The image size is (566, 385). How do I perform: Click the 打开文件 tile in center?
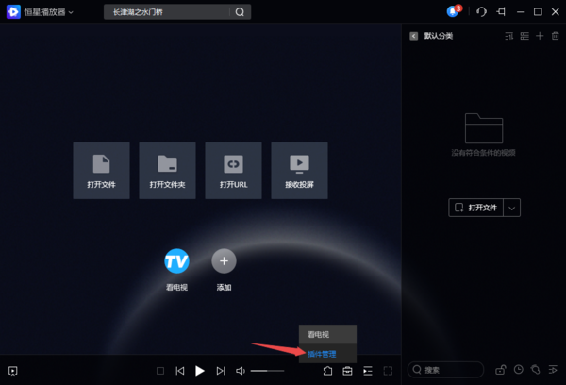click(101, 171)
